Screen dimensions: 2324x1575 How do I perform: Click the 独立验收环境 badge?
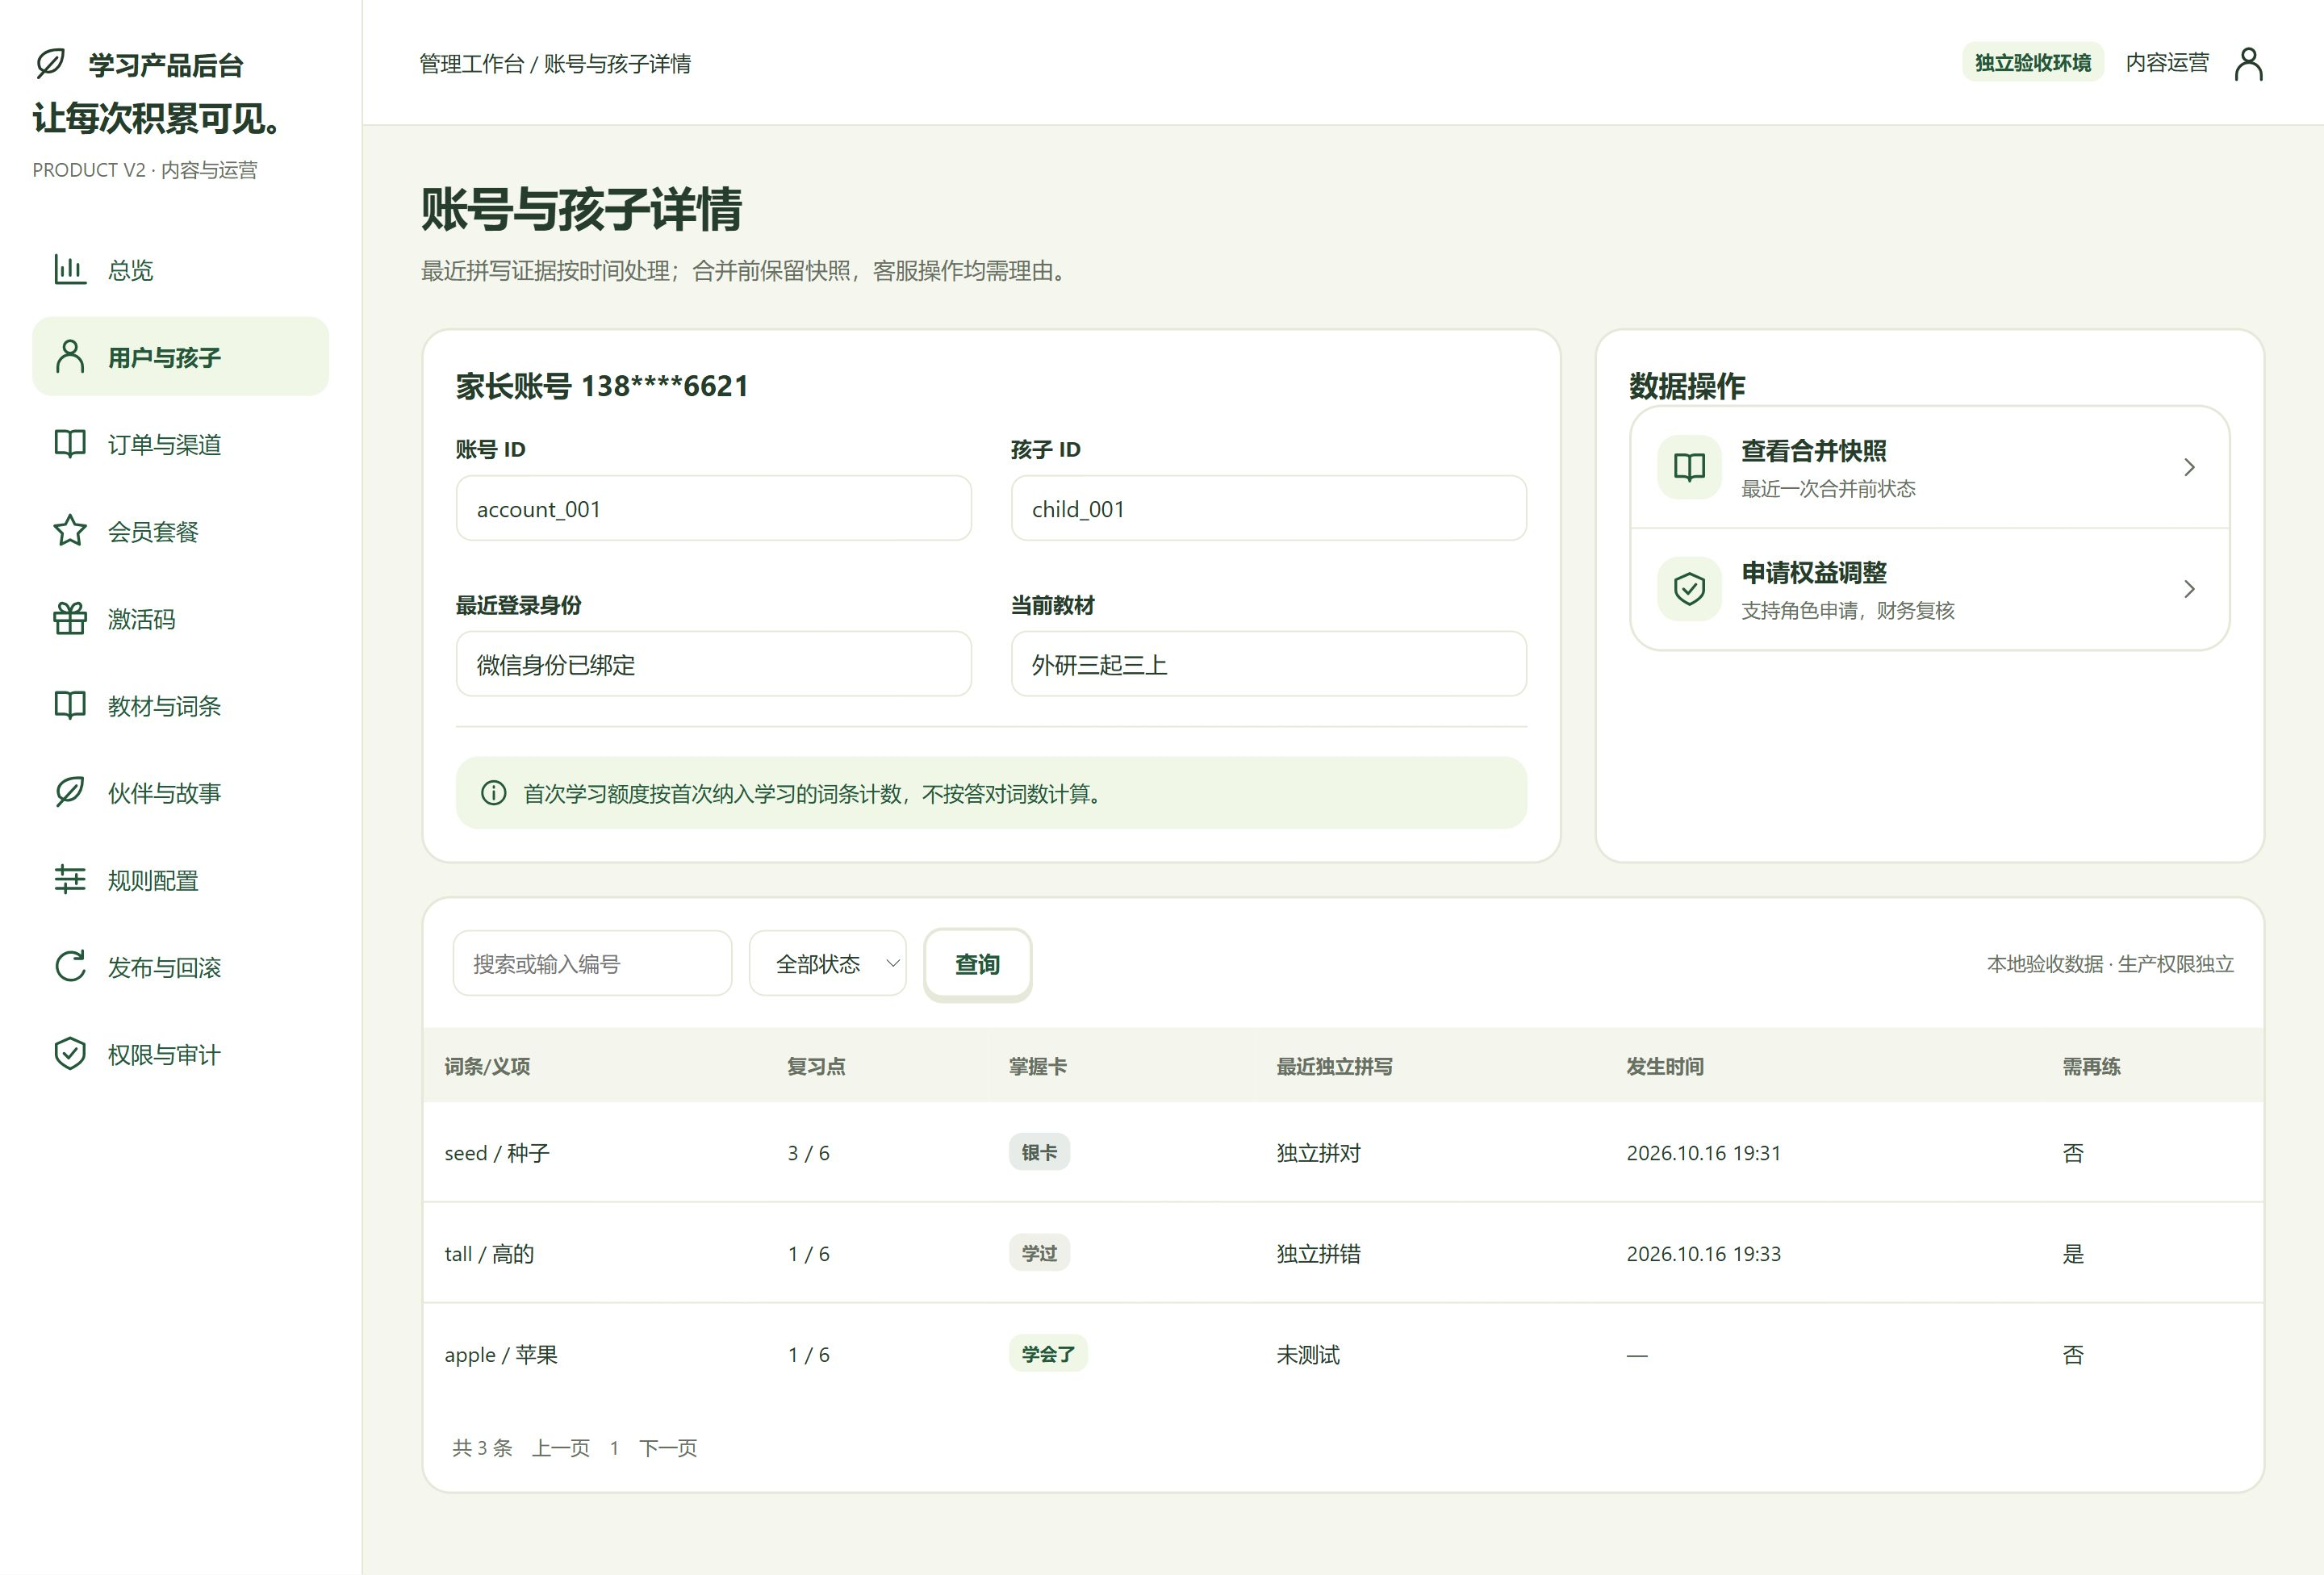(2032, 62)
